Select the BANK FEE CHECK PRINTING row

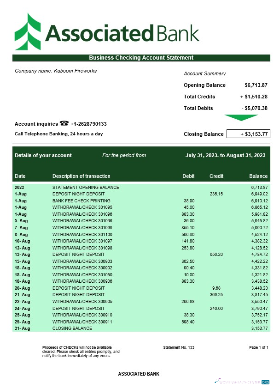tap(141, 201)
